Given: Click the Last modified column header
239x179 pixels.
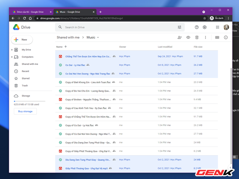Looking at the screenshot, I should point(165,47).
